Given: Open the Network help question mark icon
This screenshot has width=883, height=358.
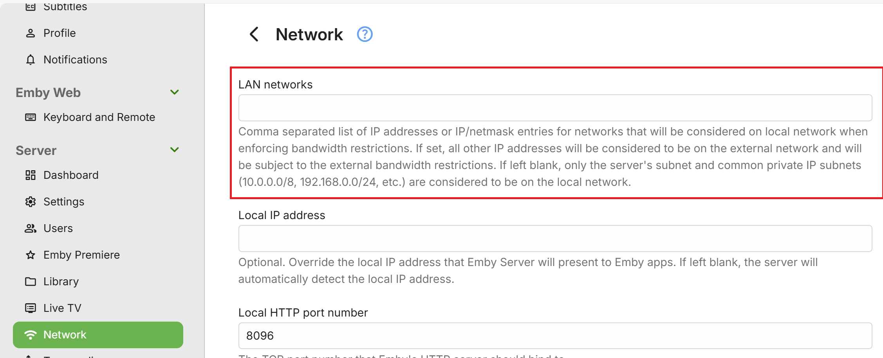Looking at the screenshot, I should pos(365,34).
